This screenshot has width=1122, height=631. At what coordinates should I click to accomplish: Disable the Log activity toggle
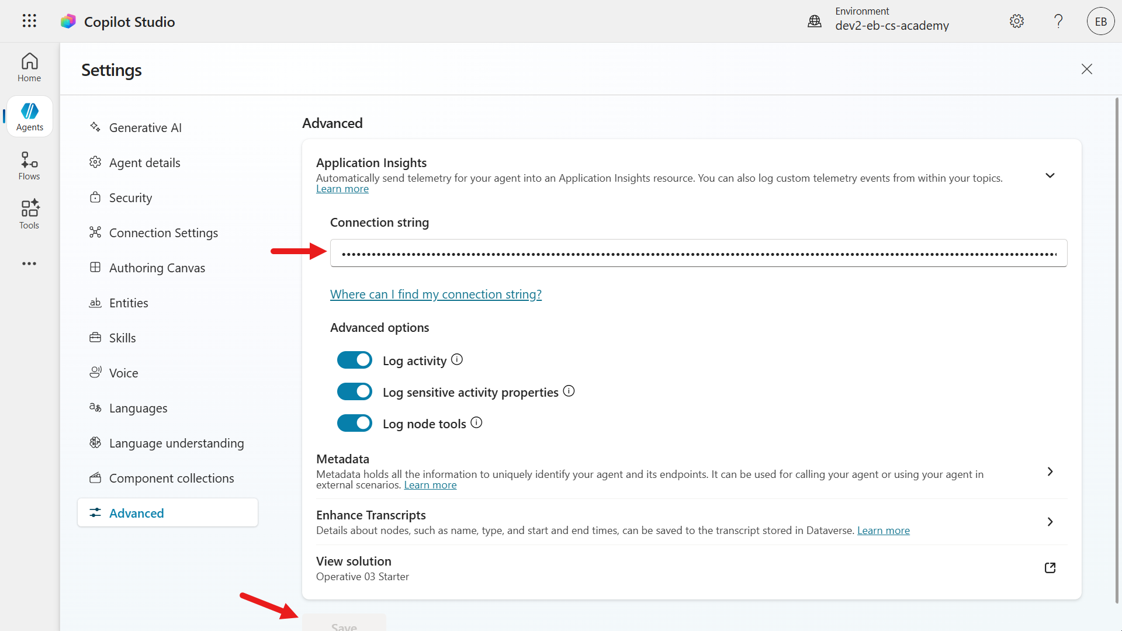(x=354, y=360)
